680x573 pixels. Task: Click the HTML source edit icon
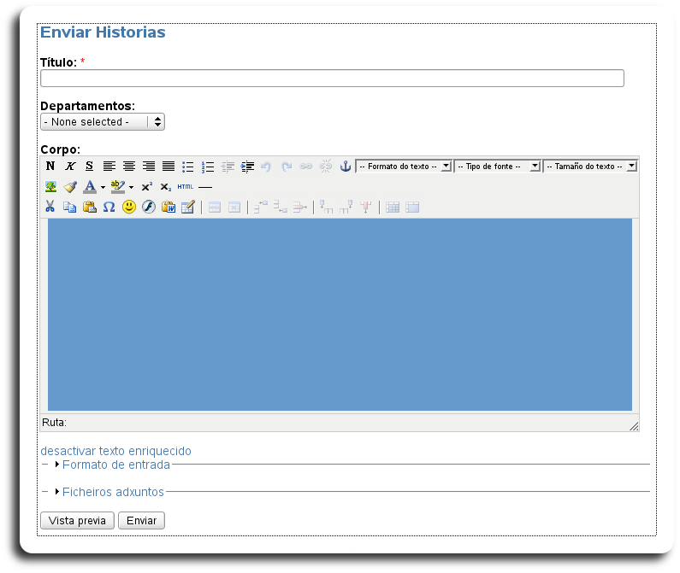pyautogui.click(x=186, y=186)
